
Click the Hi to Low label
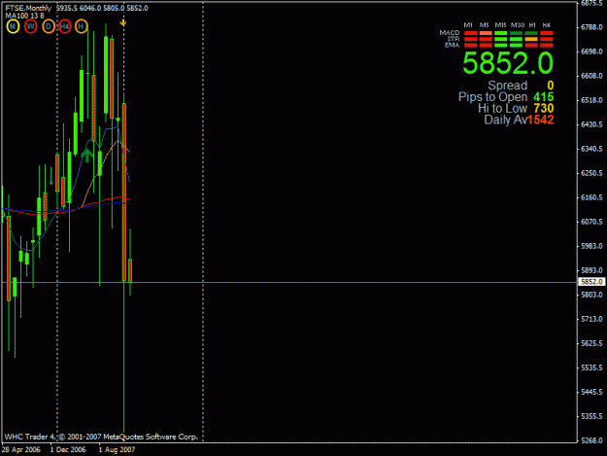[502, 109]
